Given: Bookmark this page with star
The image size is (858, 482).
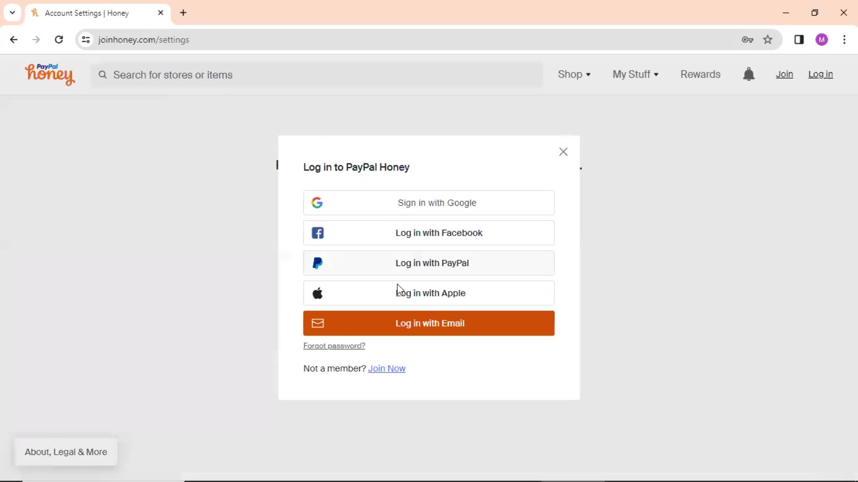Looking at the screenshot, I should pyautogui.click(x=768, y=40).
